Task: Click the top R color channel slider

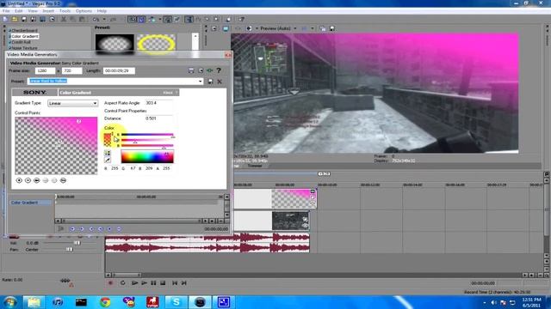Action: (x=147, y=135)
